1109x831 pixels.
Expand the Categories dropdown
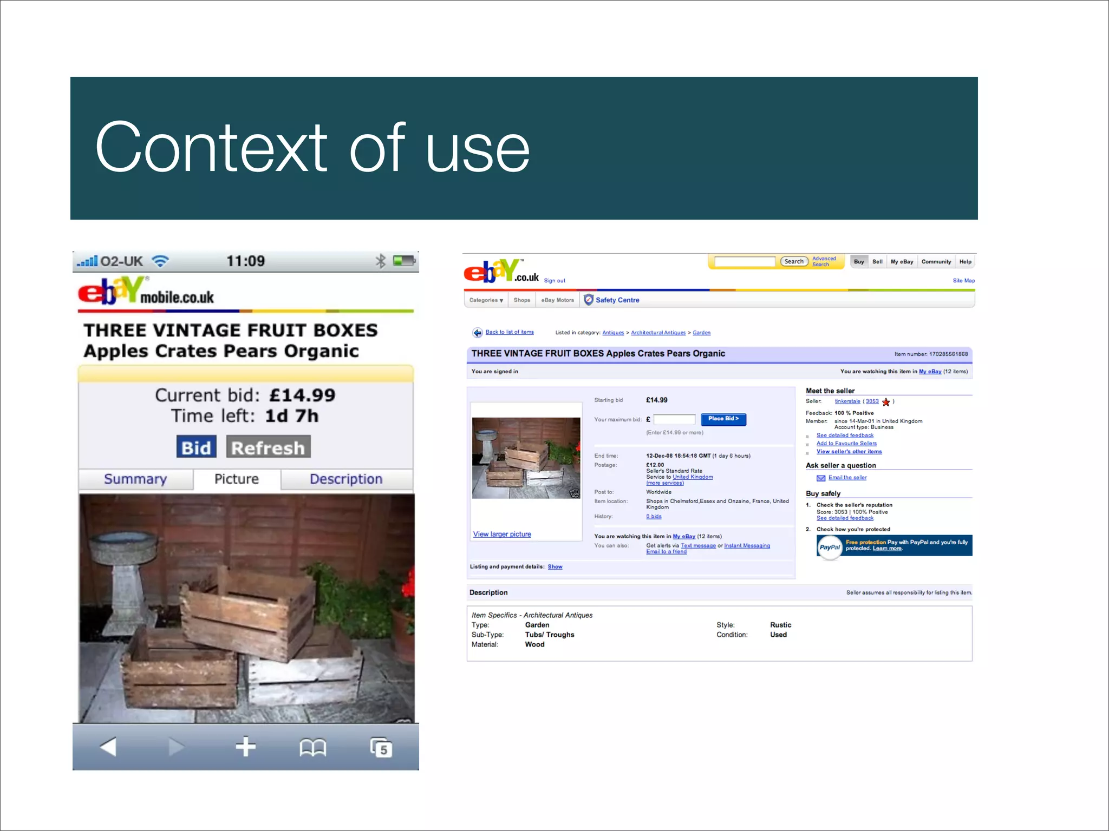click(x=486, y=300)
